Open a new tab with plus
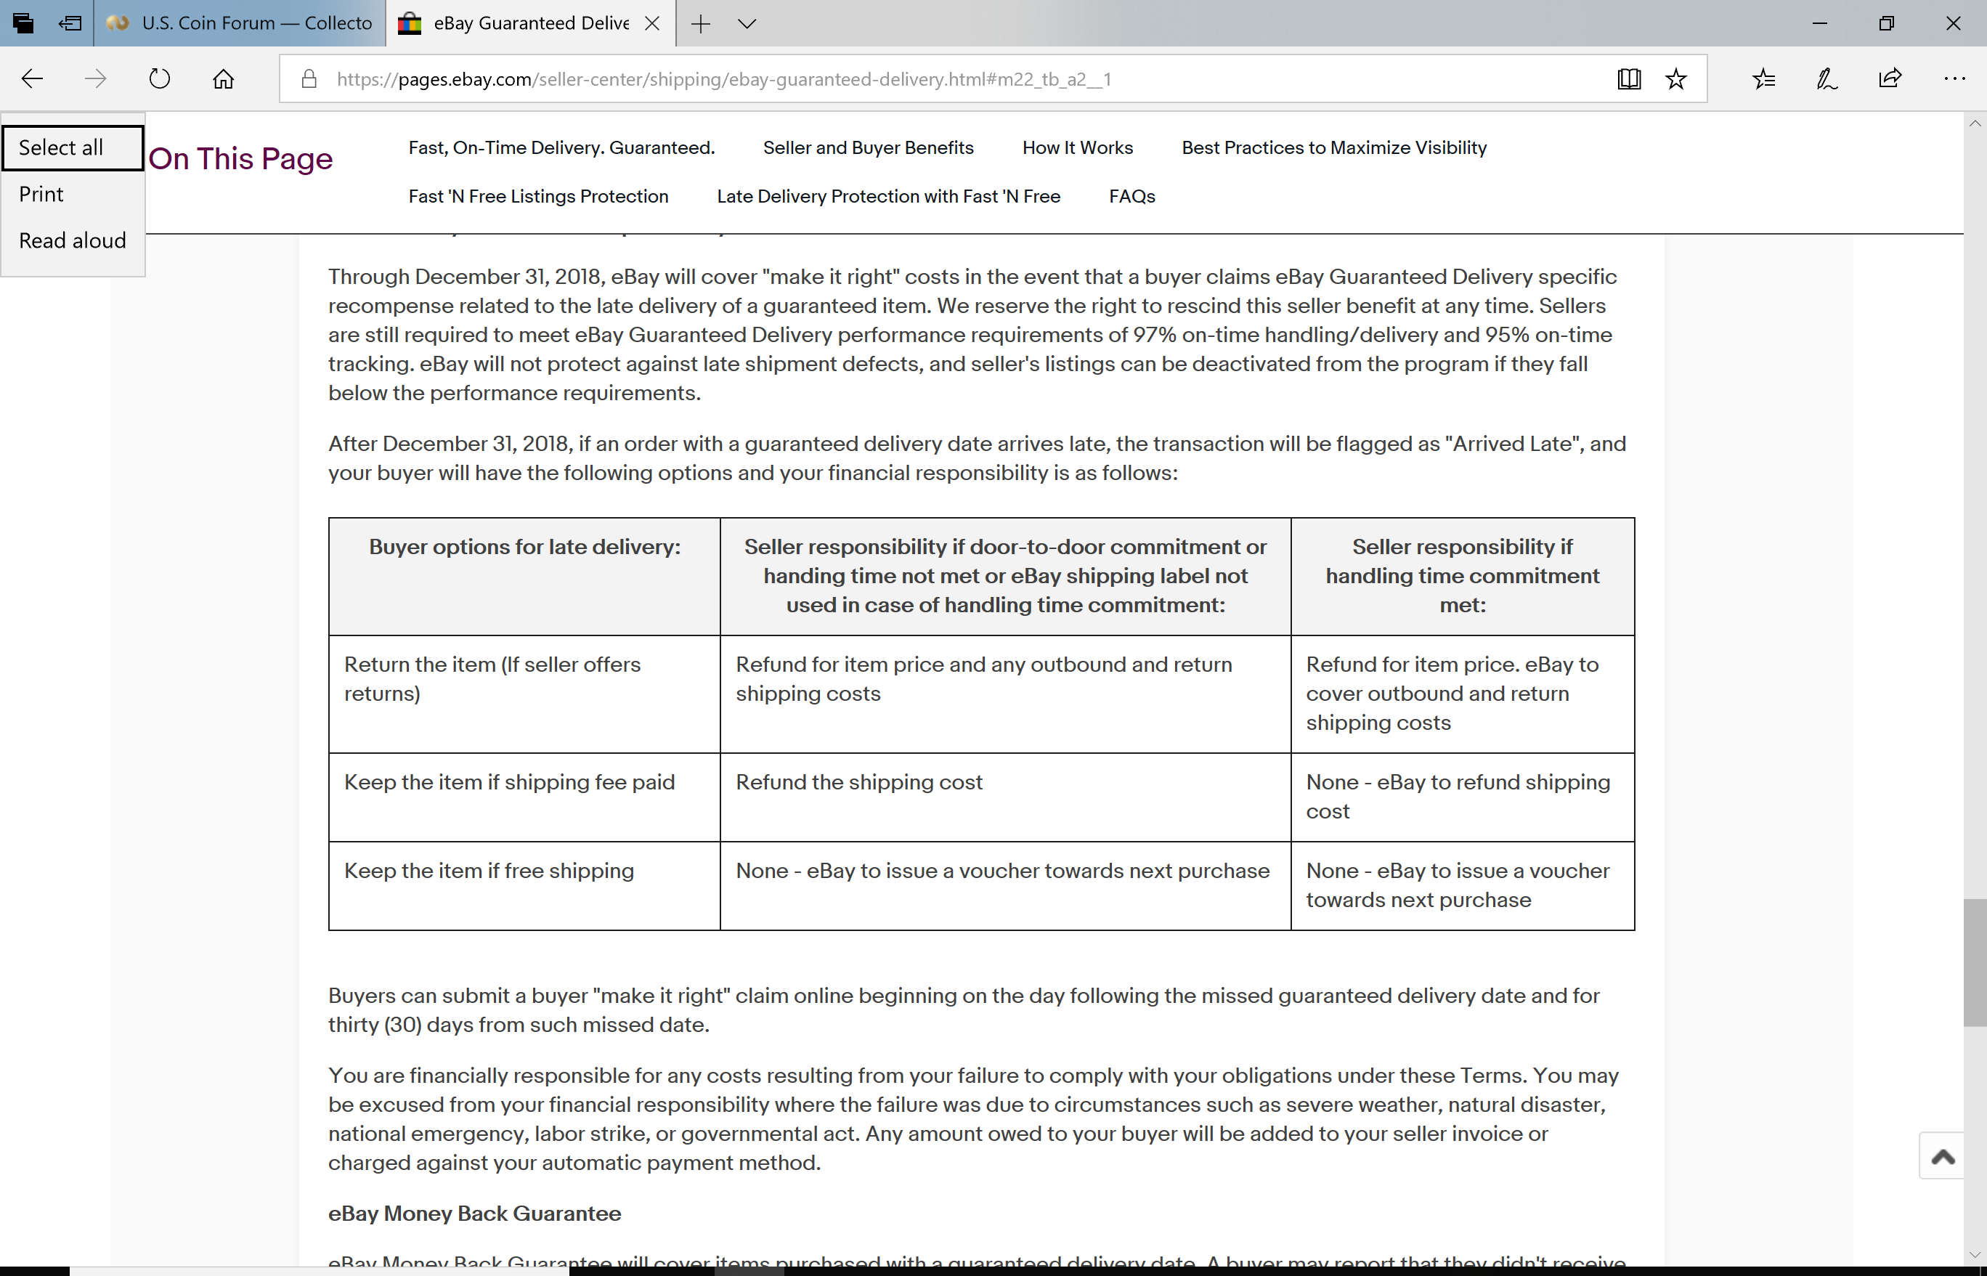This screenshot has width=1987, height=1276. (700, 23)
